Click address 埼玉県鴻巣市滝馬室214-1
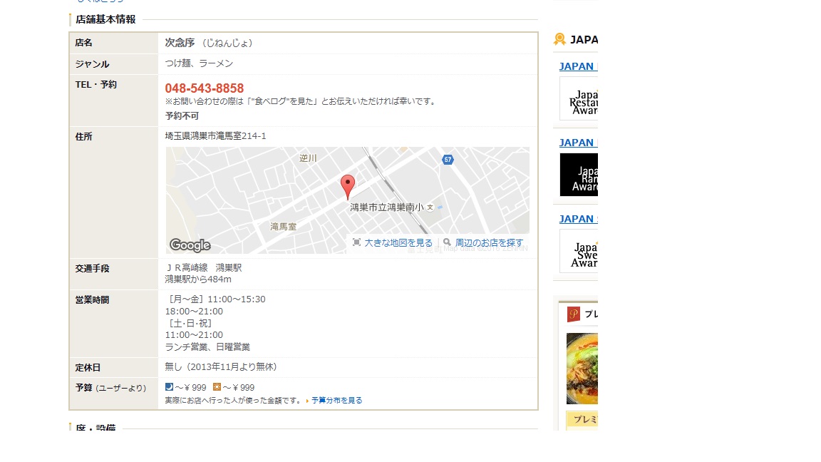The image size is (821, 462). coord(215,135)
